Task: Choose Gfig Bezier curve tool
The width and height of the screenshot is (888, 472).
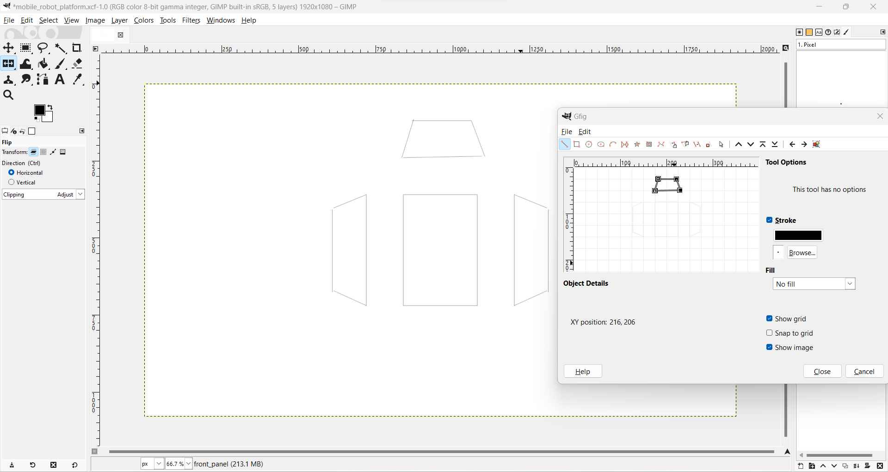Action: 661,145
